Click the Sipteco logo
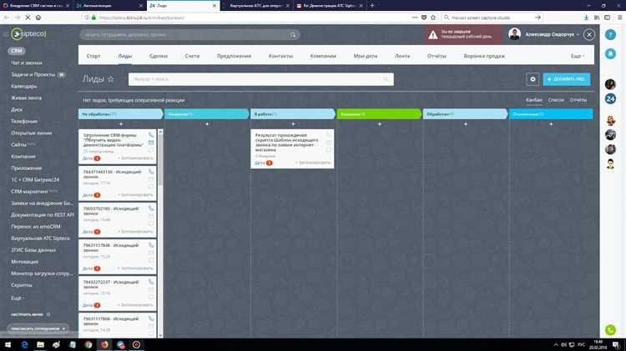This screenshot has width=626, height=351. (28, 34)
